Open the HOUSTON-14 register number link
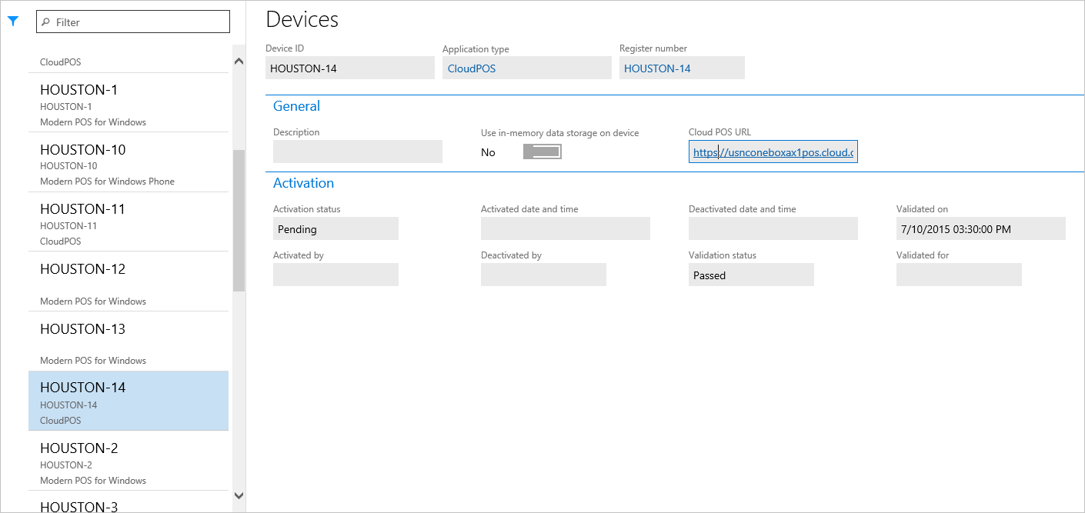 point(656,68)
